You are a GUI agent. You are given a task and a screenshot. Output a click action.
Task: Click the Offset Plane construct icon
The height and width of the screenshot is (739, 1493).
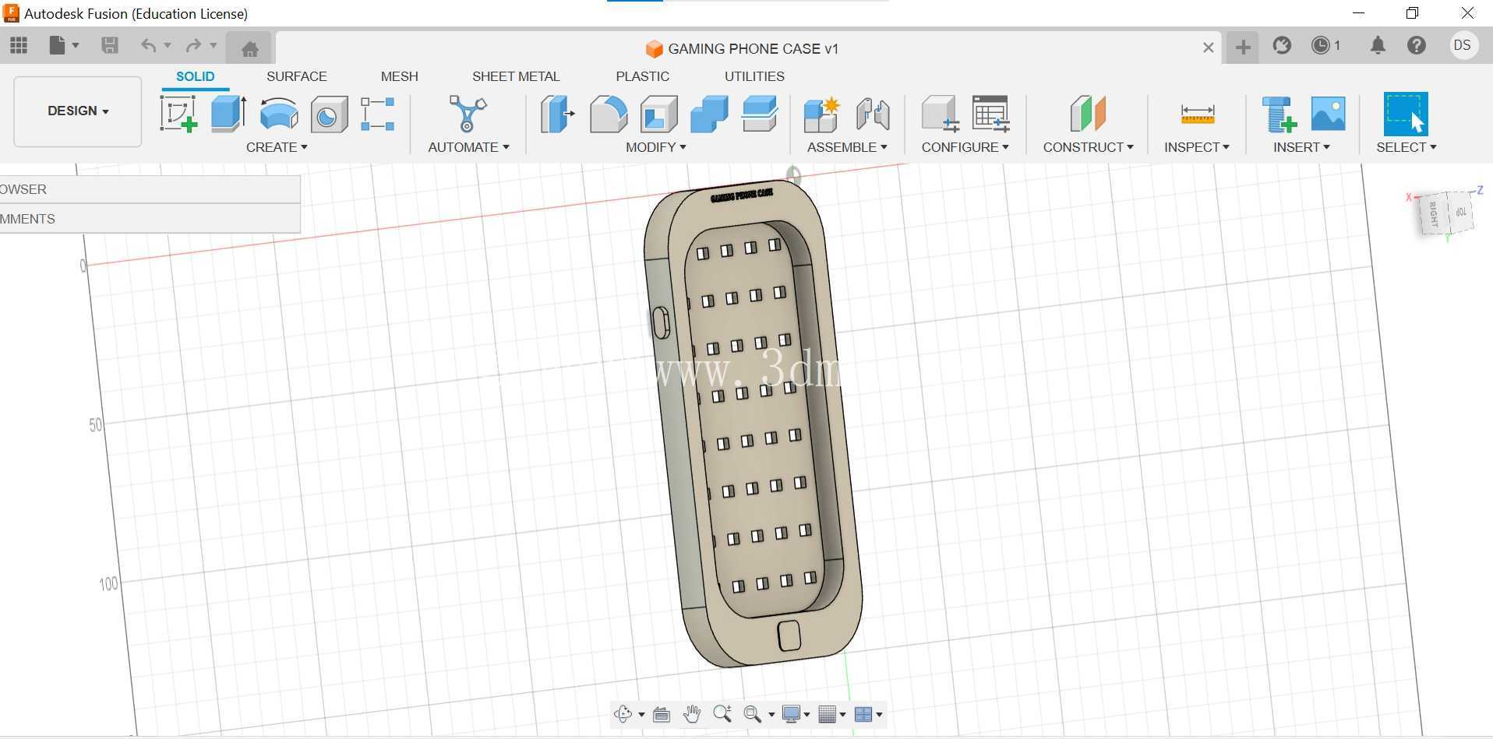click(1088, 114)
